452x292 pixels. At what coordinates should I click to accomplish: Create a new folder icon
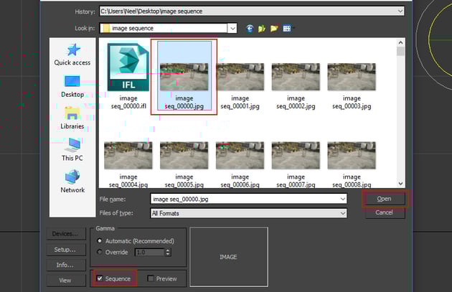pyautogui.click(x=274, y=28)
